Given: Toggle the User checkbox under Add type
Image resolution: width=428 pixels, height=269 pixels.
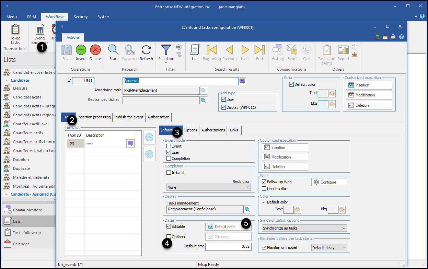Looking at the screenshot, I should click(224, 100).
